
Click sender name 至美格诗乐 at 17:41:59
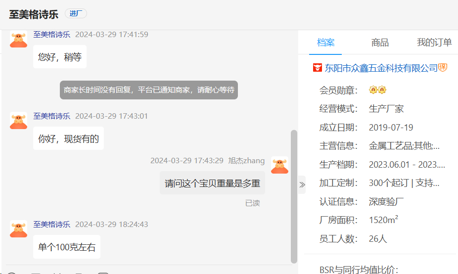point(52,35)
